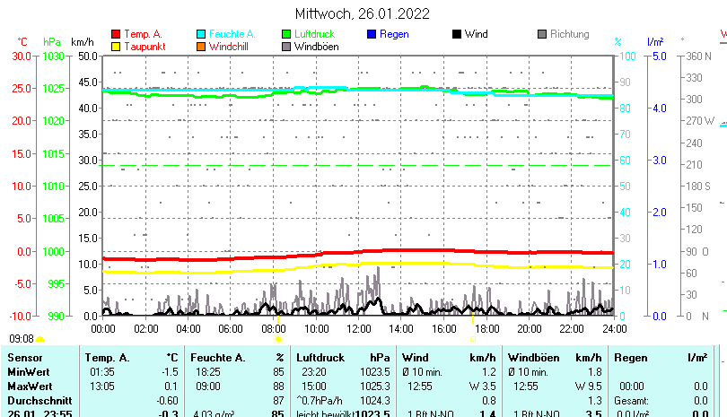The width and height of the screenshot is (727, 417).
Task: Click the MinWert row label
Action: tap(30, 371)
